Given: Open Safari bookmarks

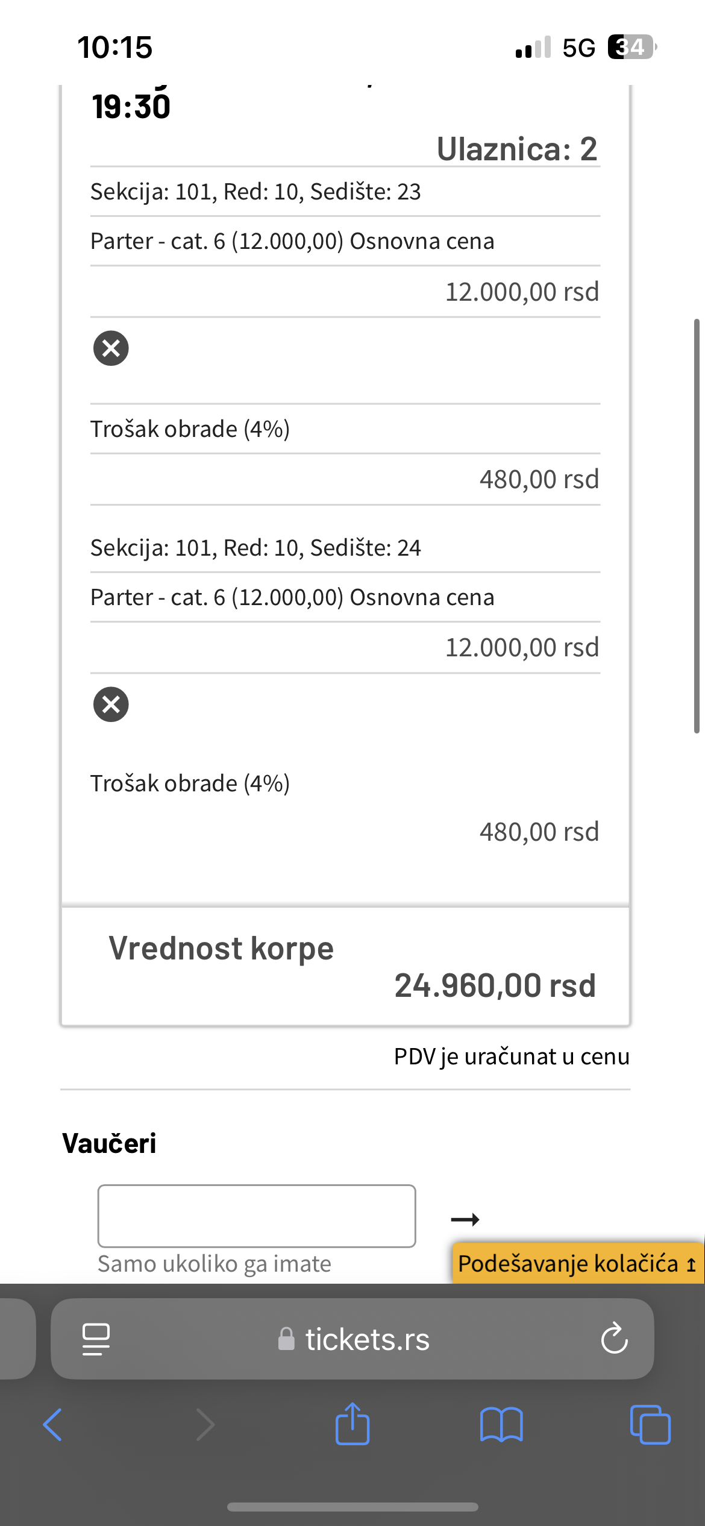Looking at the screenshot, I should 501,1425.
